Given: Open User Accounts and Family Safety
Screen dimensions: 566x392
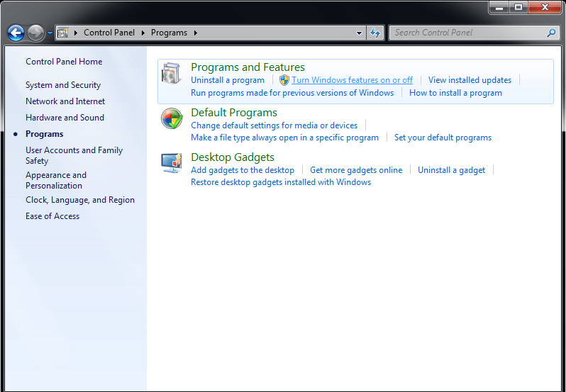Looking at the screenshot, I should (x=74, y=155).
